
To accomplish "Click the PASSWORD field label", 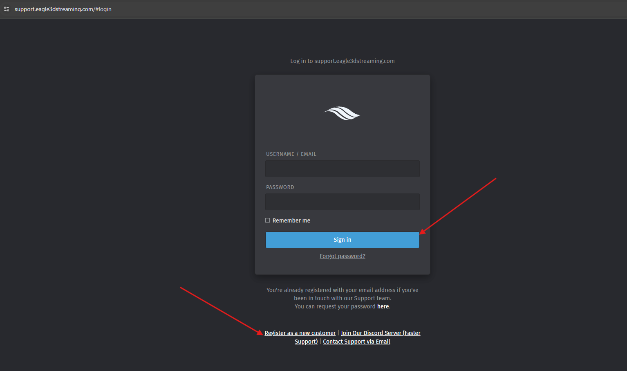I will click(x=280, y=187).
